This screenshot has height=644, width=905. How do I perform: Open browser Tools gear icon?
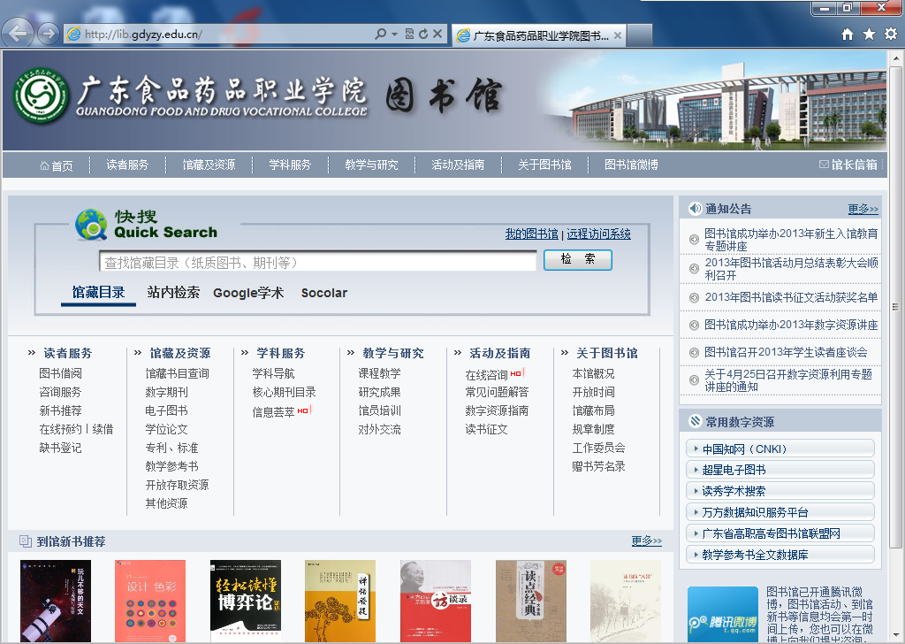891,34
